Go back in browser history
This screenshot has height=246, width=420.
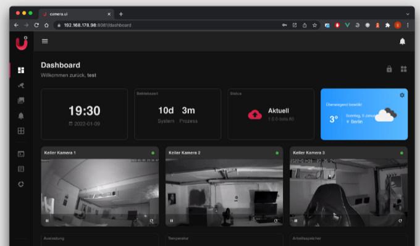(x=16, y=25)
